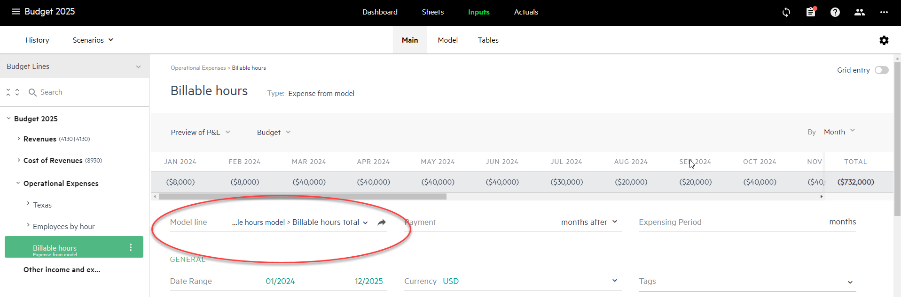The image size is (901, 297).
Task: Click the page vertical scrollbar
Action: [897, 139]
